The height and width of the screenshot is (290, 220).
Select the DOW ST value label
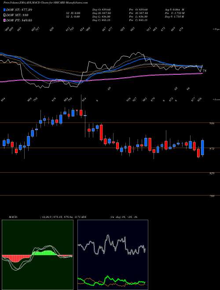click(19, 10)
